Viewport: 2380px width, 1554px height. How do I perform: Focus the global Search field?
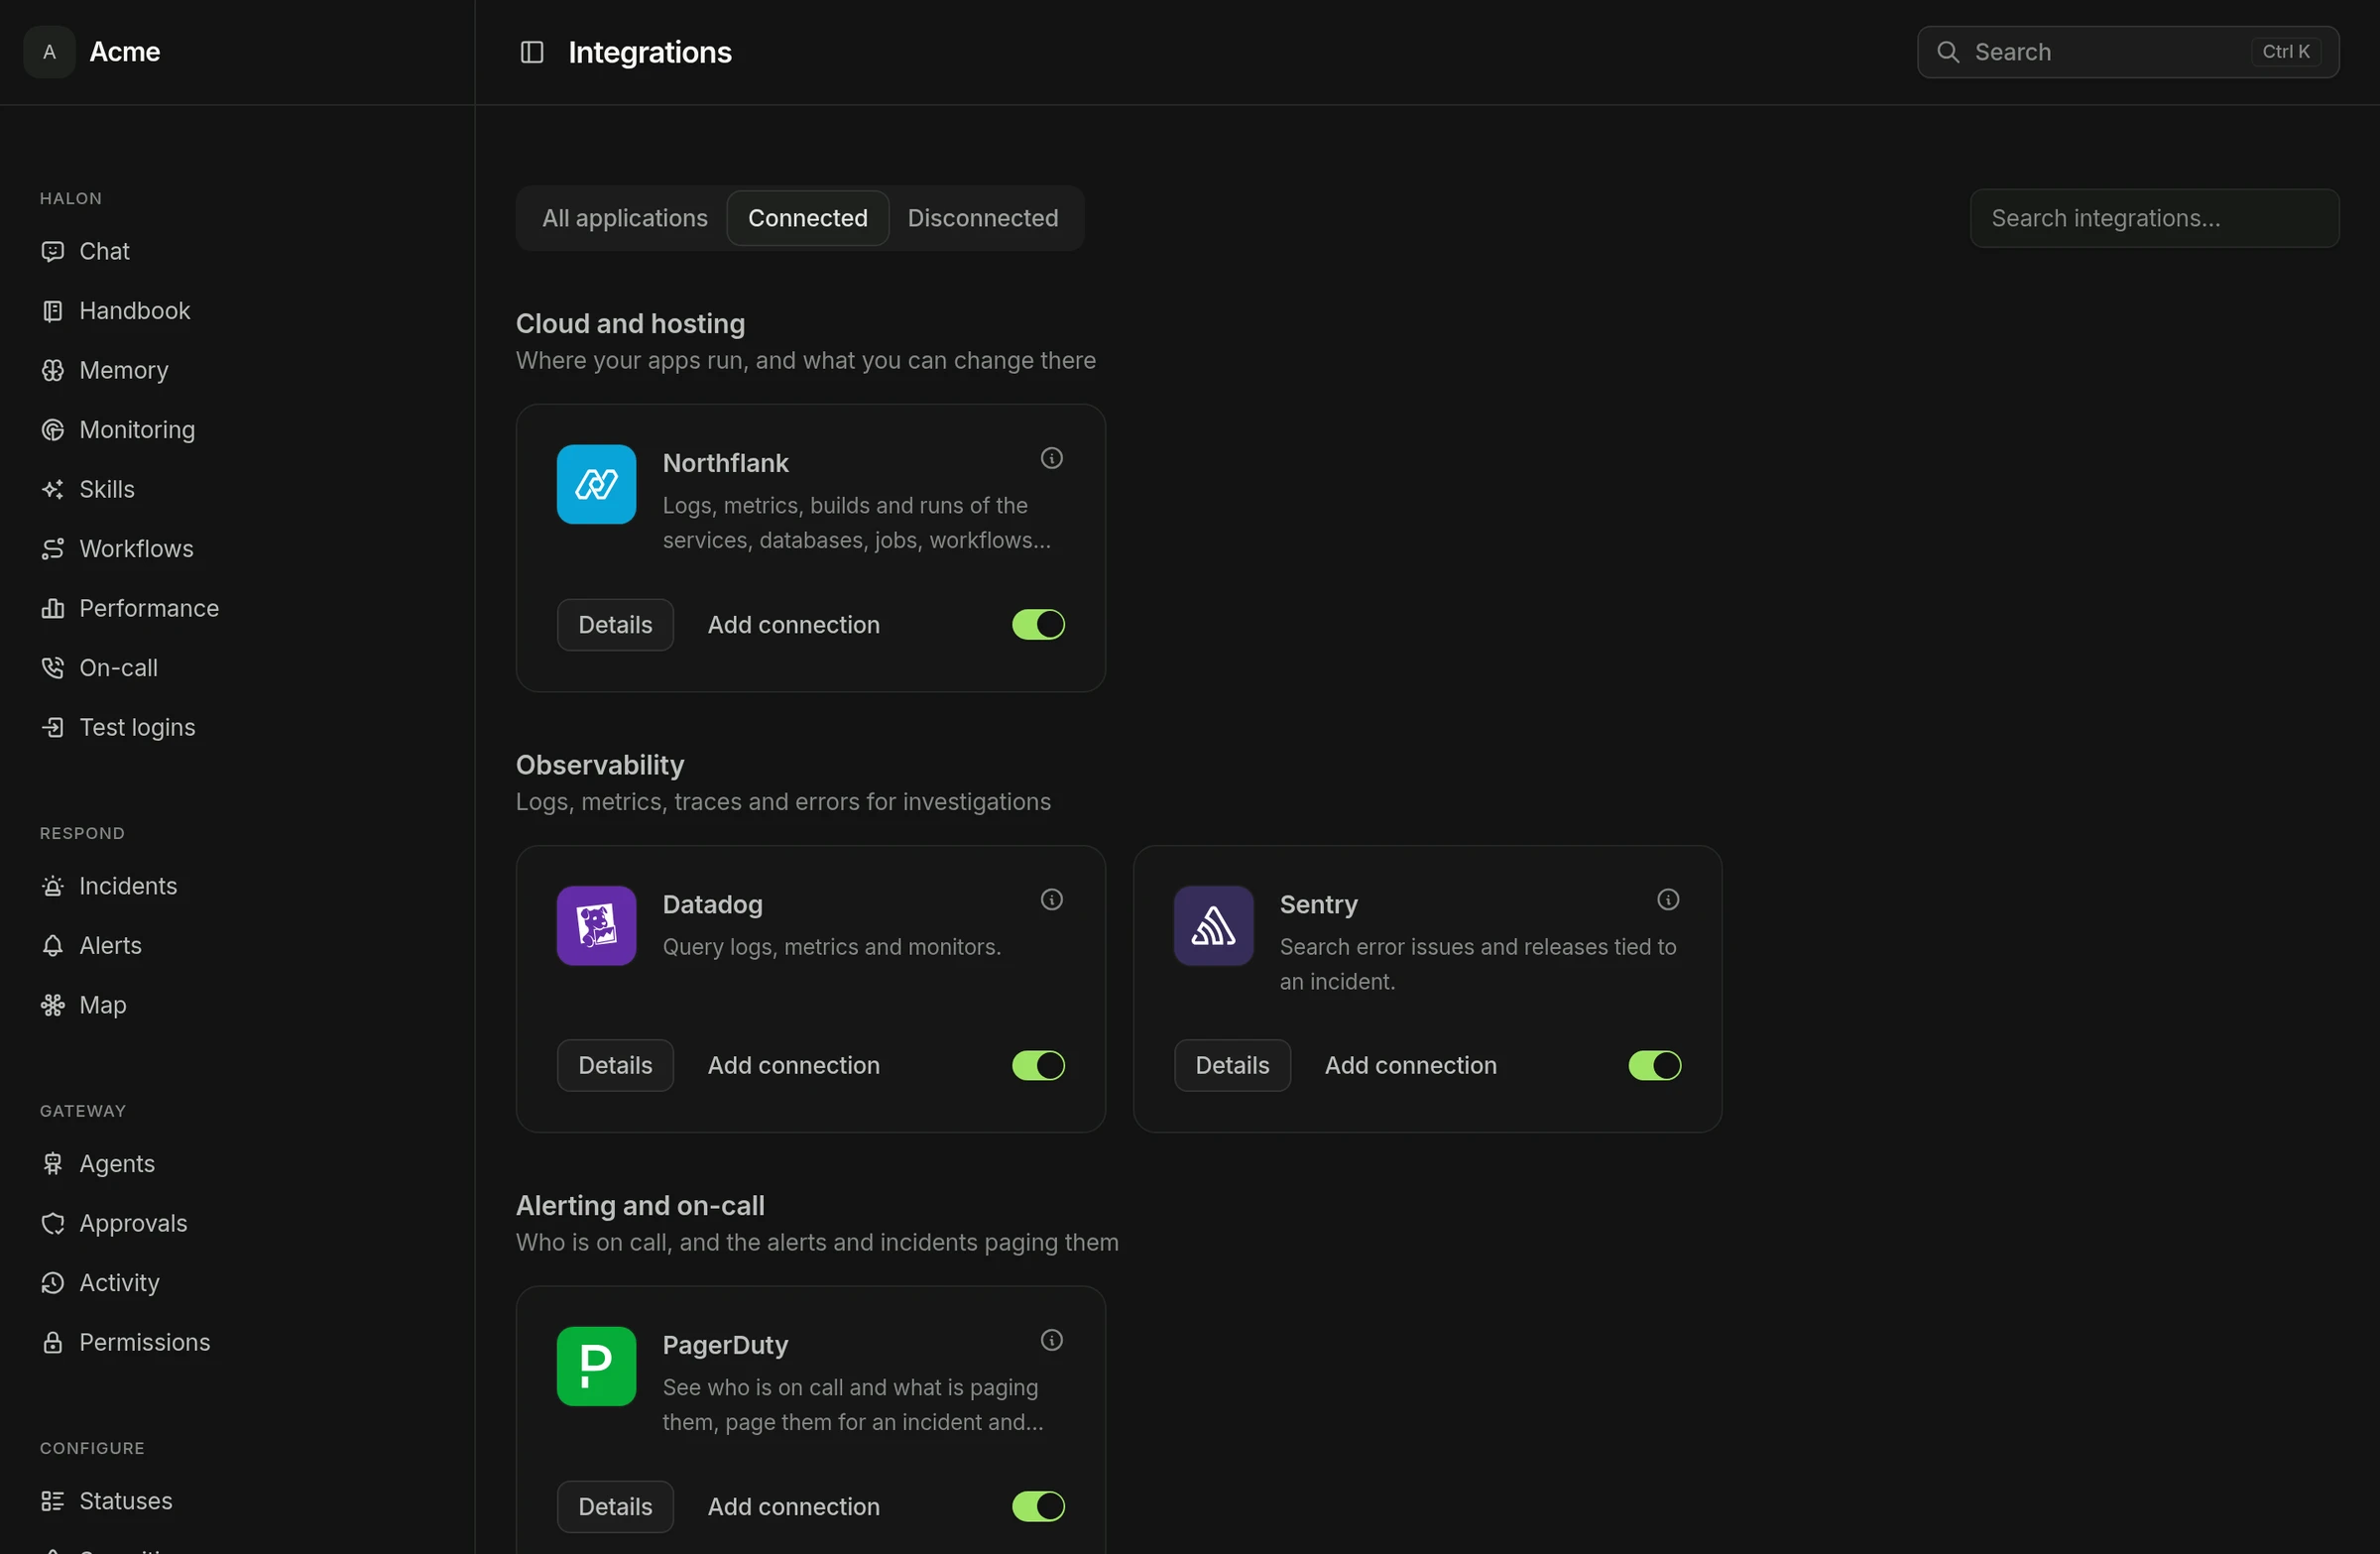[2128, 52]
